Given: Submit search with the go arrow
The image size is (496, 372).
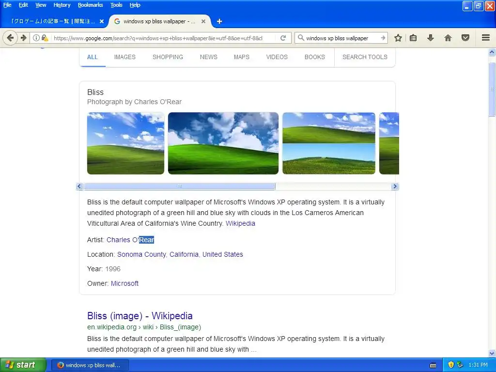Looking at the screenshot, I should pos(383,38).
